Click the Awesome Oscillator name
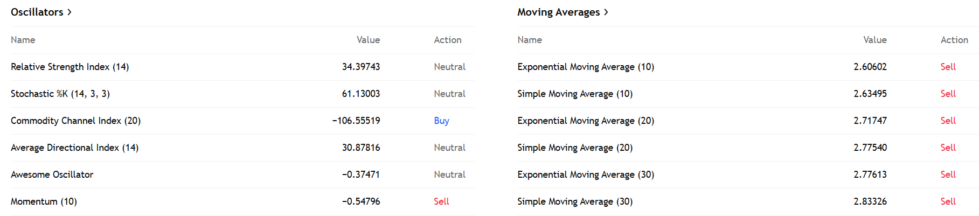The image size is (979, 216). (x=52, y=175)
